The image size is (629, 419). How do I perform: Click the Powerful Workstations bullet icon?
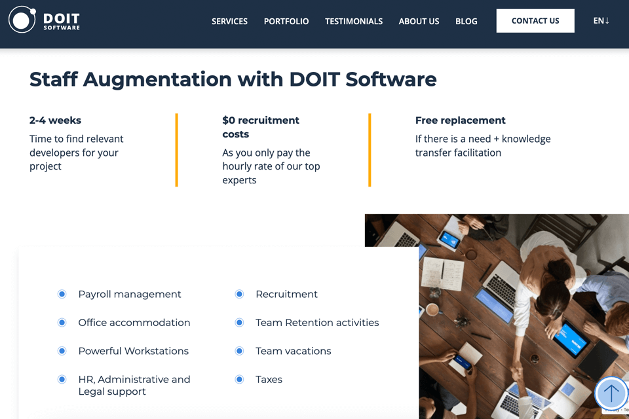(x=62, y=351)
